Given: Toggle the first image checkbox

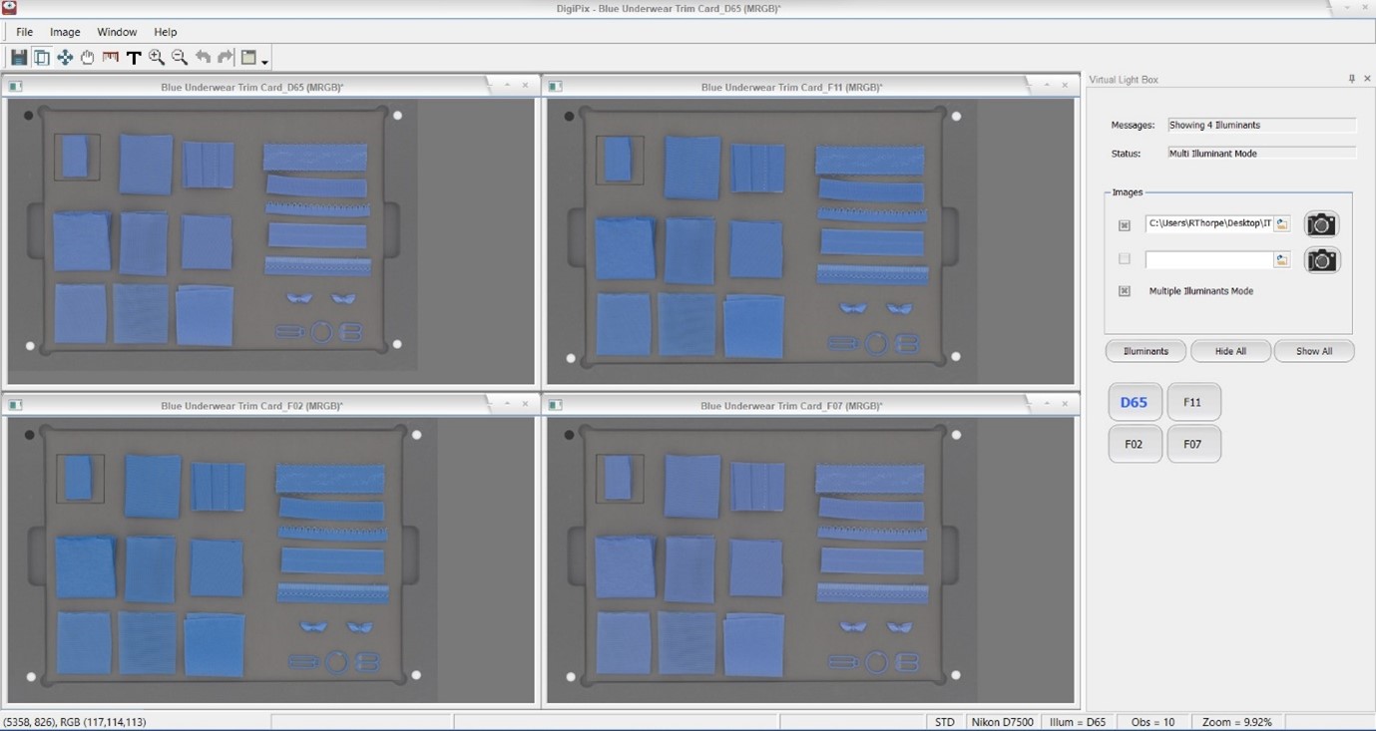Looking at the screenshot, I should point(1125,225).
